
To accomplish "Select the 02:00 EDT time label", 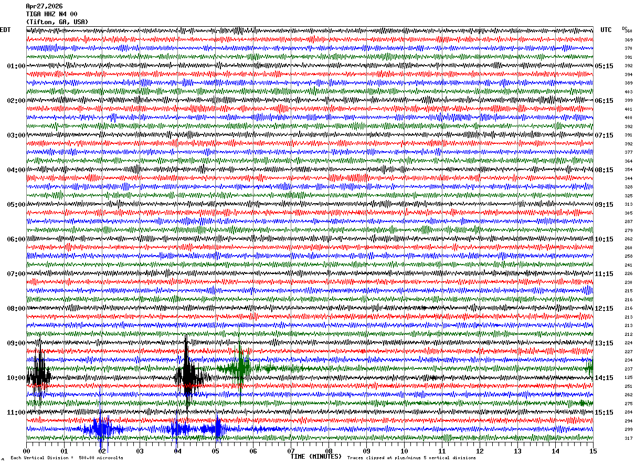I will (16, 101).
